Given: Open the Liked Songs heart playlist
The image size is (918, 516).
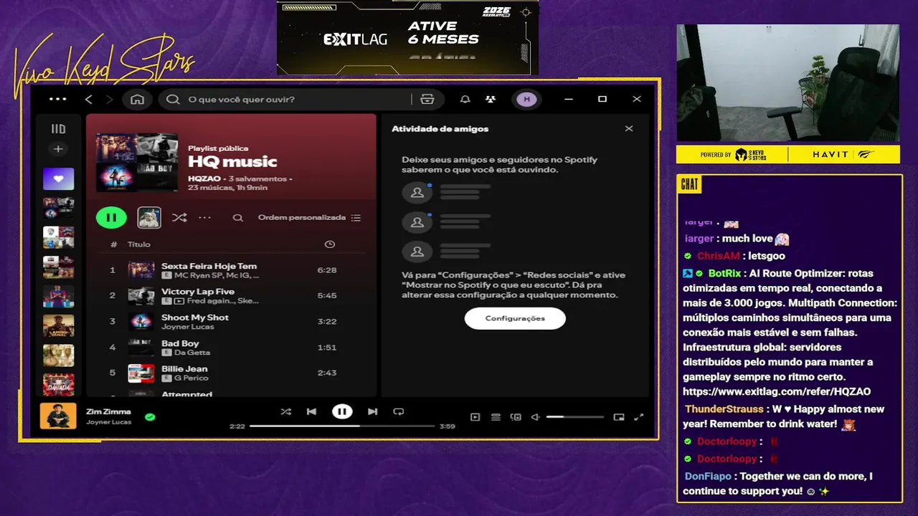Looking at the screenshot, I should pos(58,178).
